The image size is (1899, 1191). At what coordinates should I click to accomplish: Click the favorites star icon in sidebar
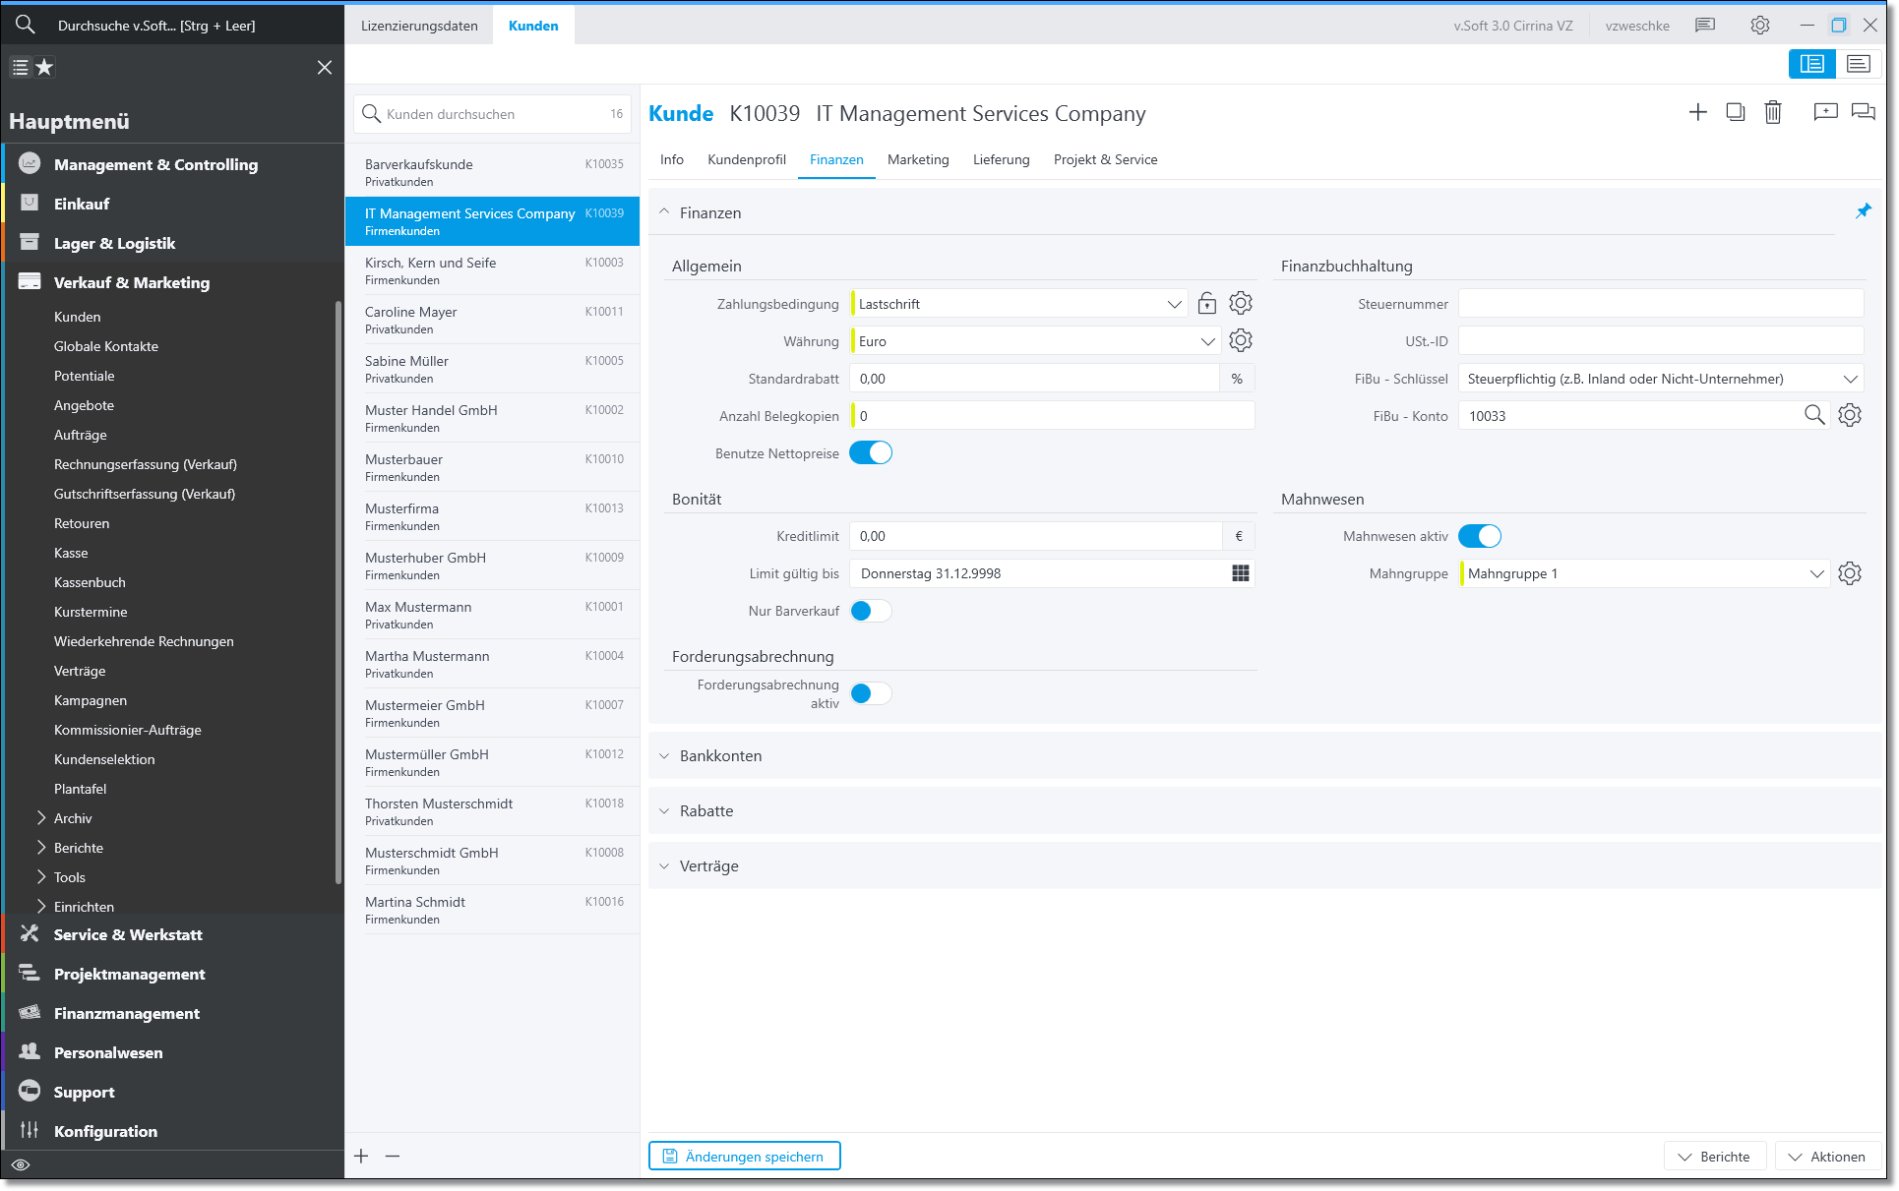pyautogui.click(x=44, y=67)
